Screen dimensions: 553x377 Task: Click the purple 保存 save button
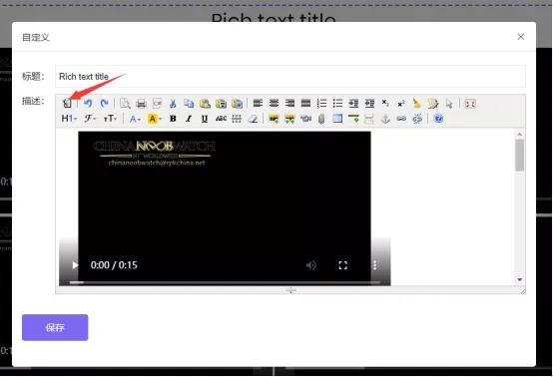[55, 328]
